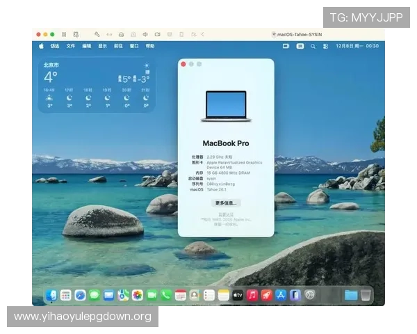
Task: Open App Store from the Dock
Action: point(281,295)
